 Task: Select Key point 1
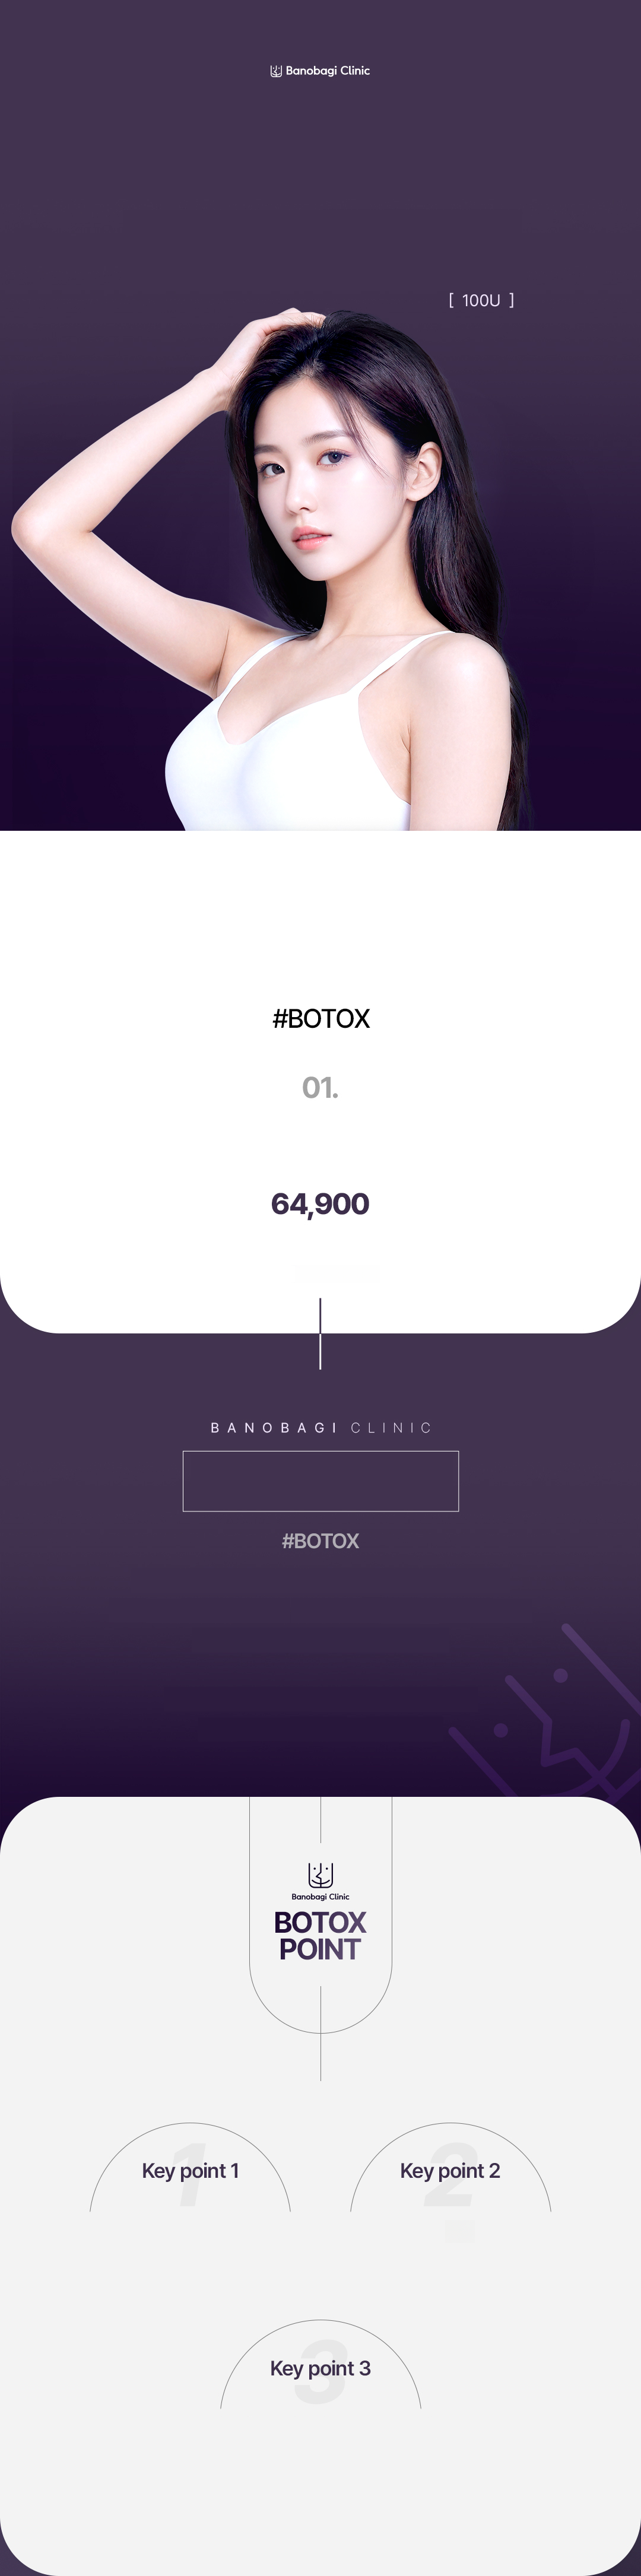coord(190,2171)
